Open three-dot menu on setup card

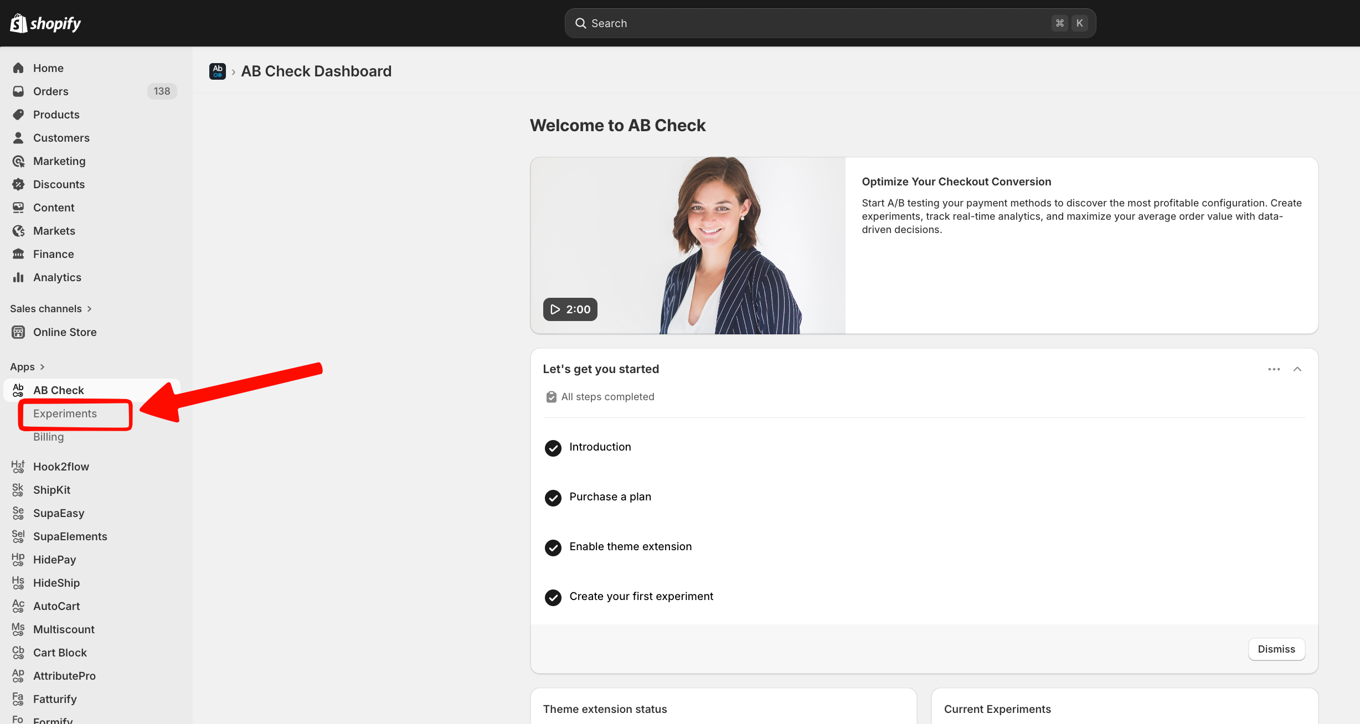1274,369
